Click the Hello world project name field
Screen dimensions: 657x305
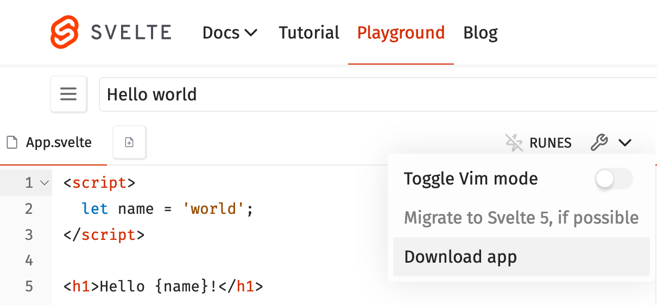click(x=375, y=94)
